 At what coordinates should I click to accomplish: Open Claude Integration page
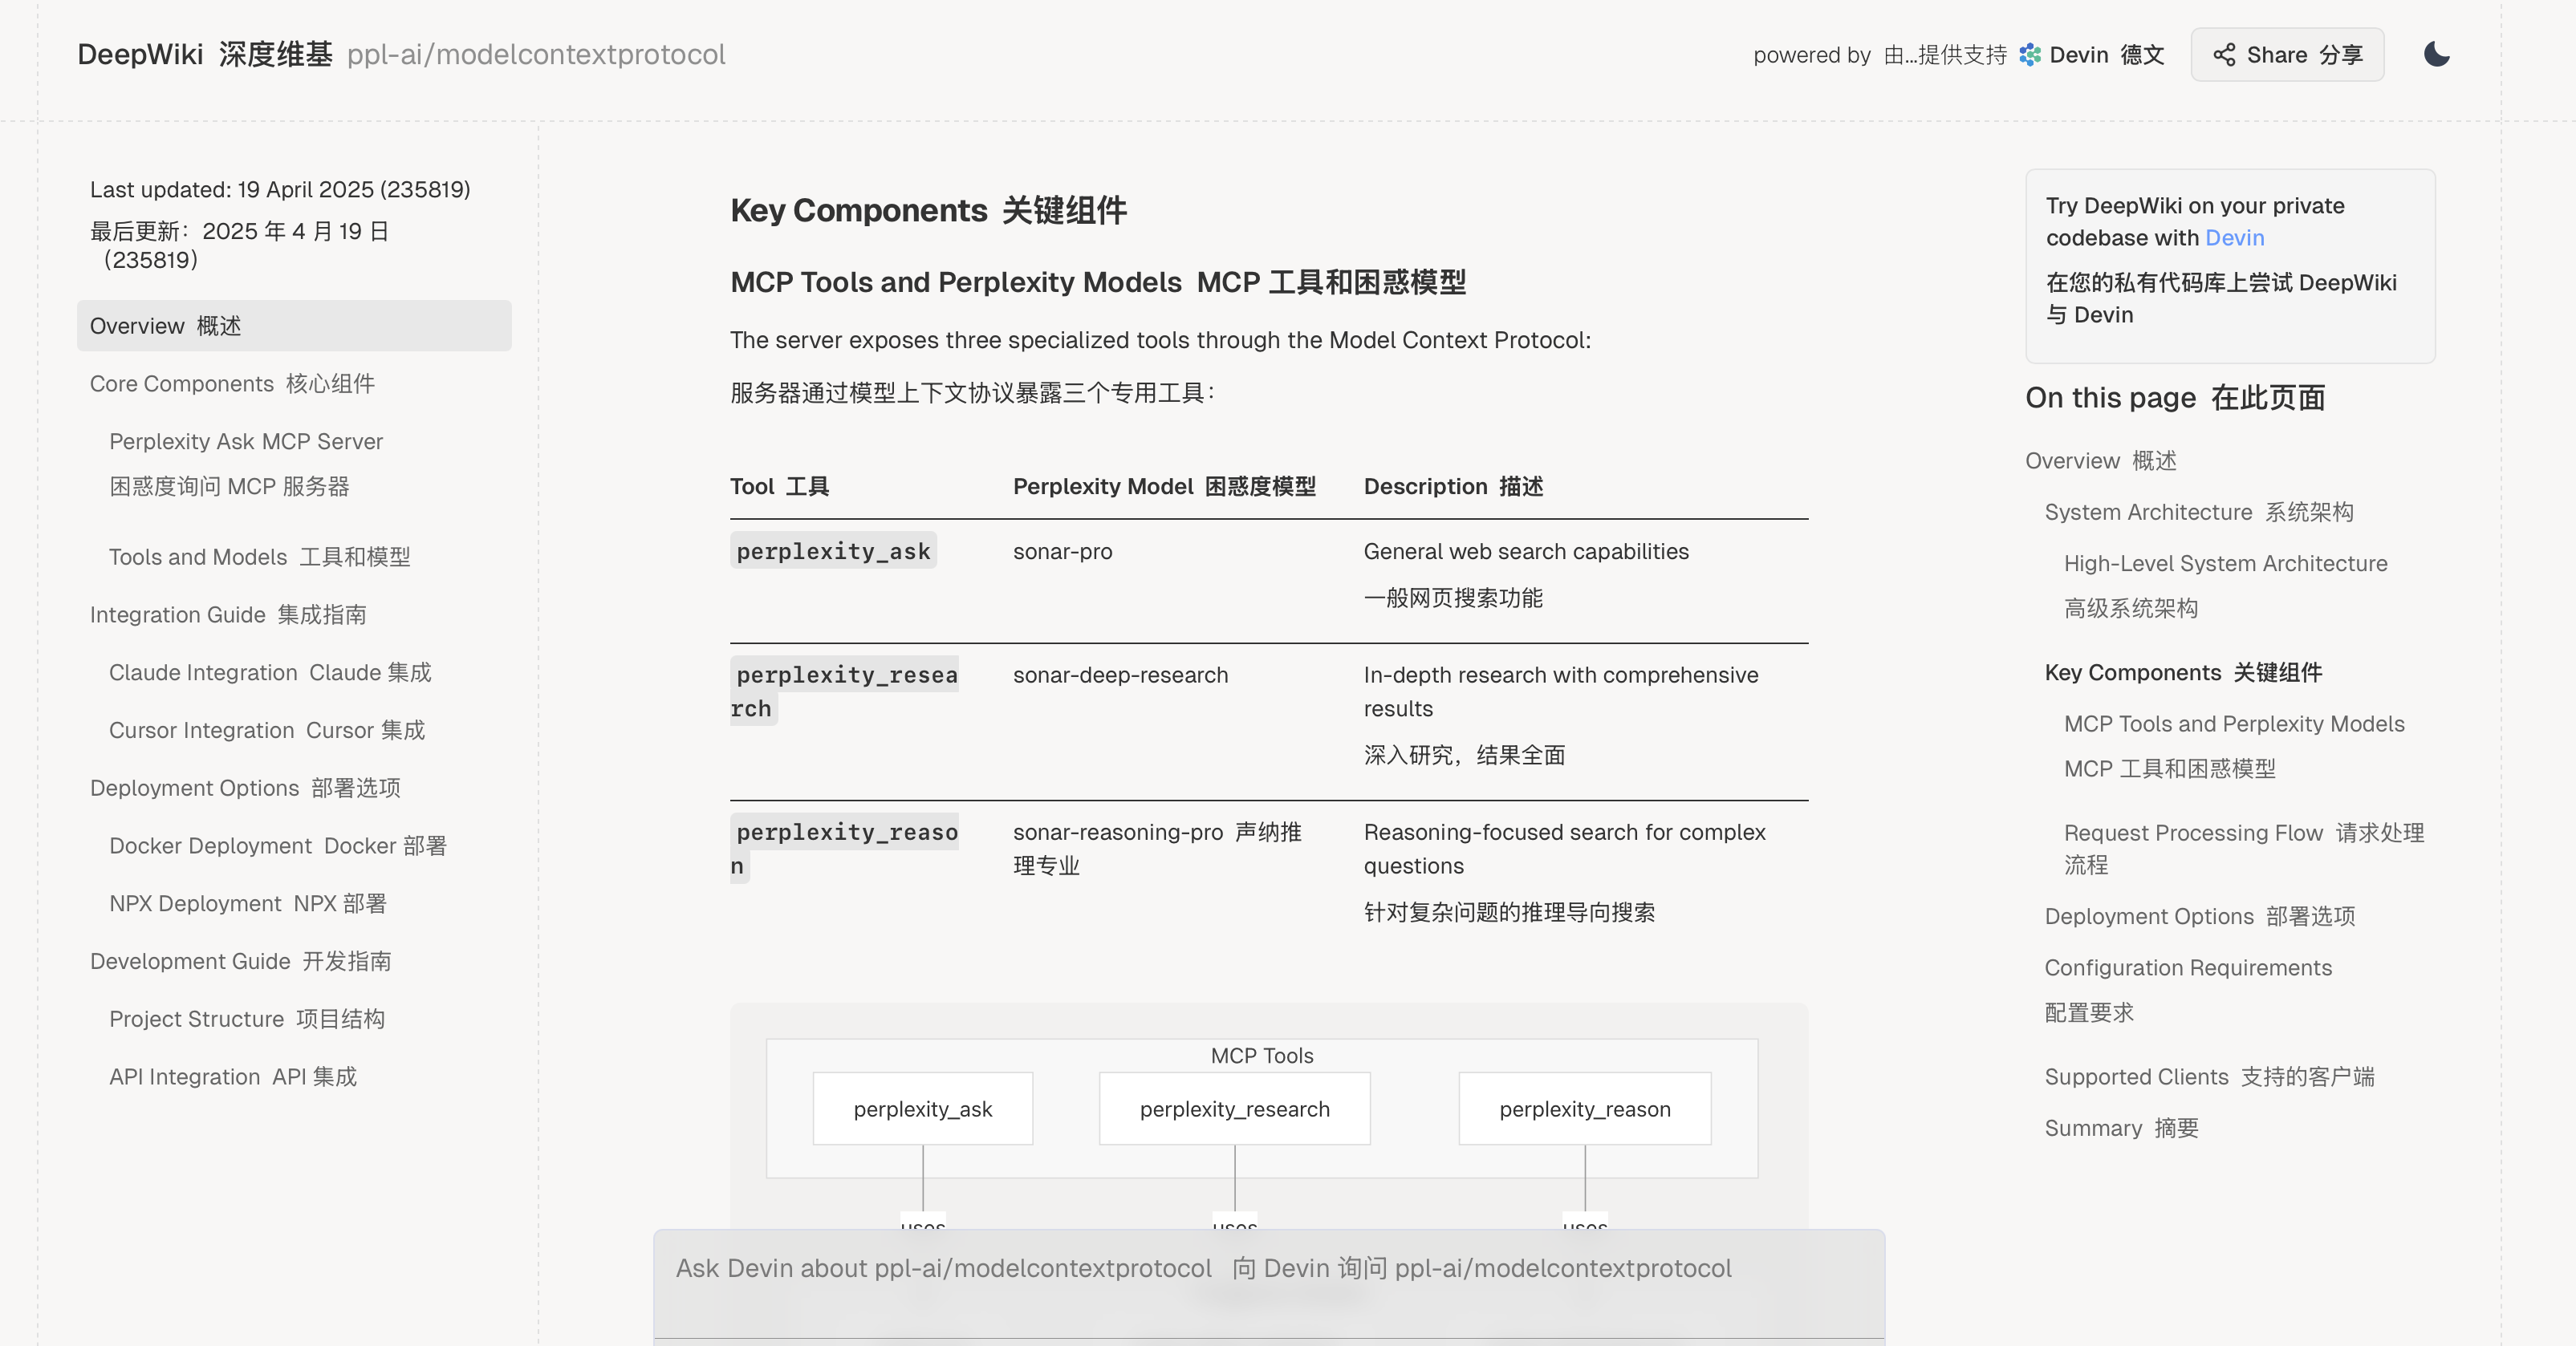pyautogui.click(x=270, y=672)
